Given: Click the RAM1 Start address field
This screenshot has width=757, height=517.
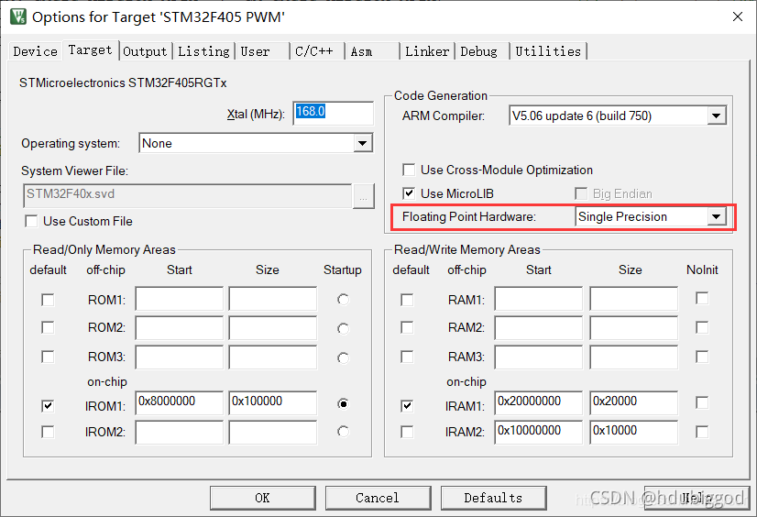Looking at the screenshot, I should [538, 299].
